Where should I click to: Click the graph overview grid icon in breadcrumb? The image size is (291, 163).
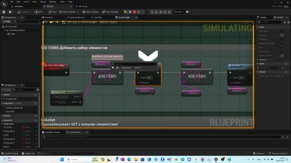pyautogui.click(x=64, y=22)
